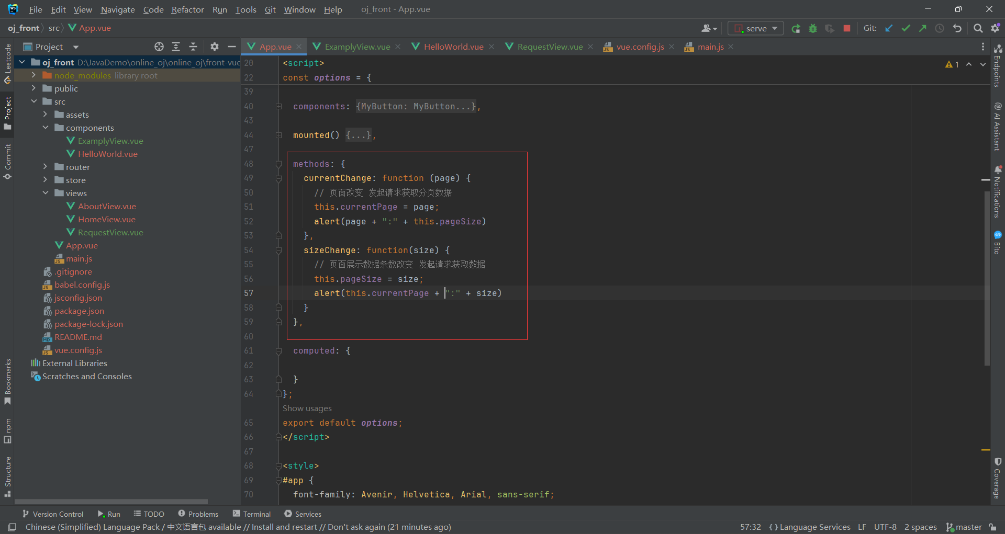Hide the Project panel with minus icon
This screenshot has height=534, width=1005.
coord(232,47)
